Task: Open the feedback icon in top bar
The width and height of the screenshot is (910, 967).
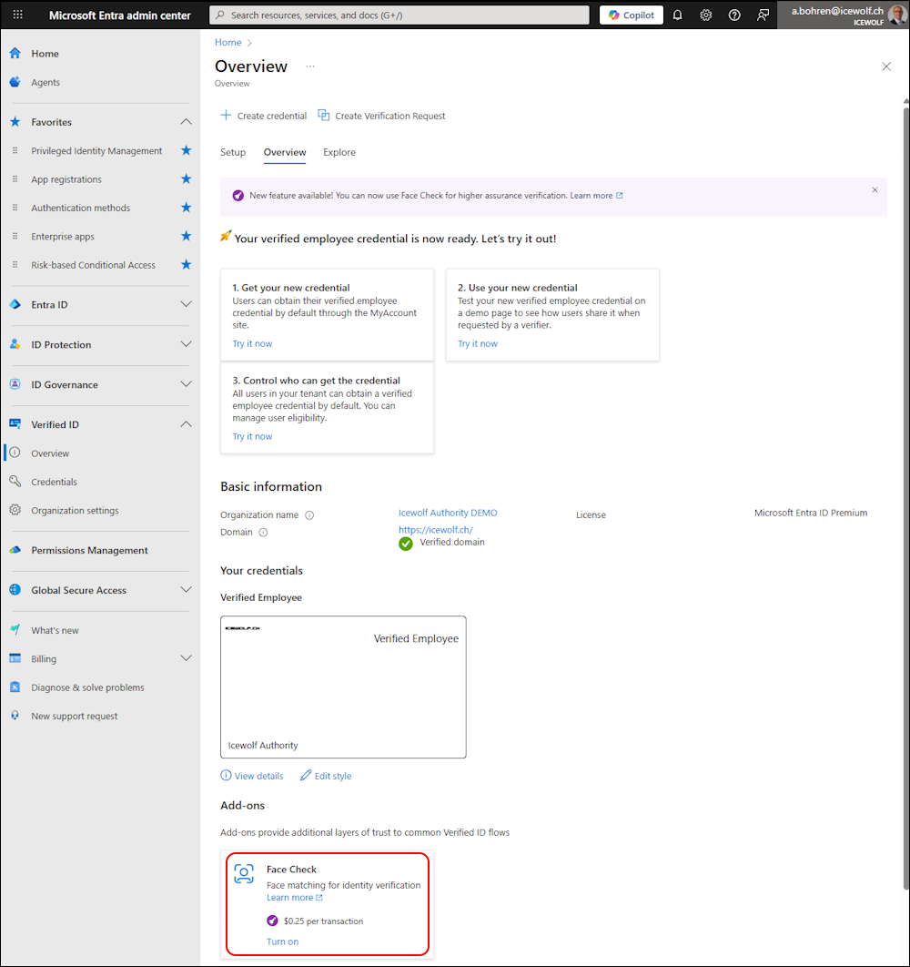Action: (x=763, y=15)
